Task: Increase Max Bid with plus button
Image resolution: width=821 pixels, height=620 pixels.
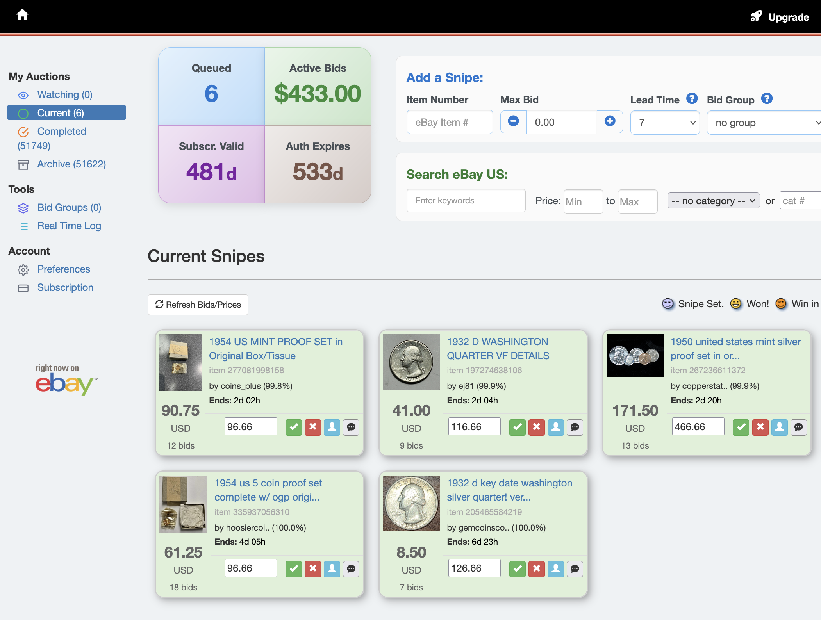Action: tap(610, 121)
